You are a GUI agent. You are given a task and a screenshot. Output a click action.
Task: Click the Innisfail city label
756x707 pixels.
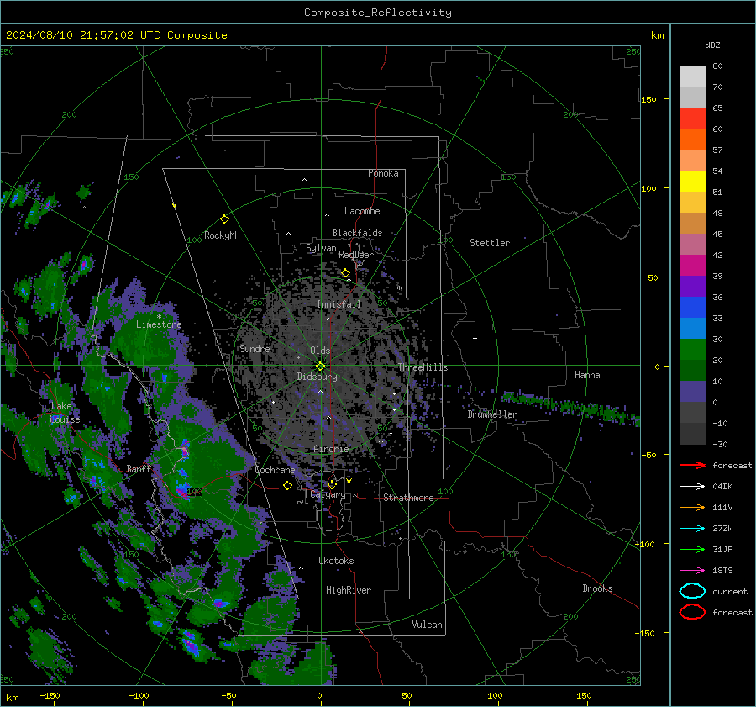click(x=339, y=304)
